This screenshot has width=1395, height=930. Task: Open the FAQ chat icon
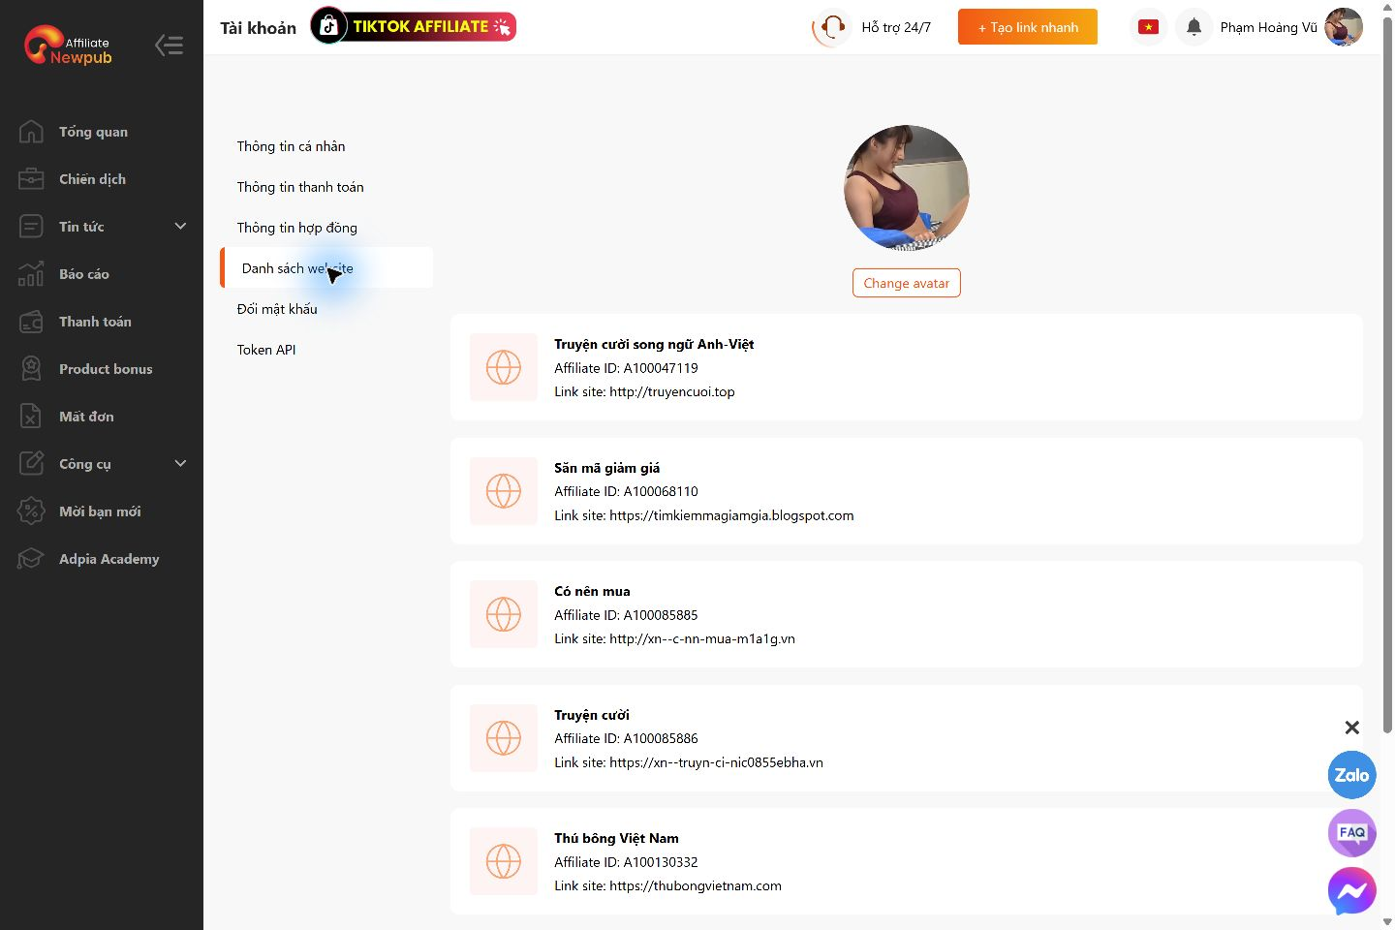pos(1351,833)
